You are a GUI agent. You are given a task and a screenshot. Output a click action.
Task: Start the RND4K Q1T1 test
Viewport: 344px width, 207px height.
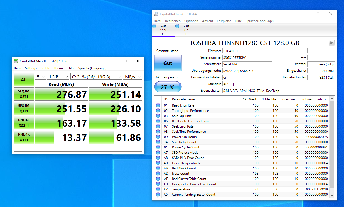coord(24,137)
